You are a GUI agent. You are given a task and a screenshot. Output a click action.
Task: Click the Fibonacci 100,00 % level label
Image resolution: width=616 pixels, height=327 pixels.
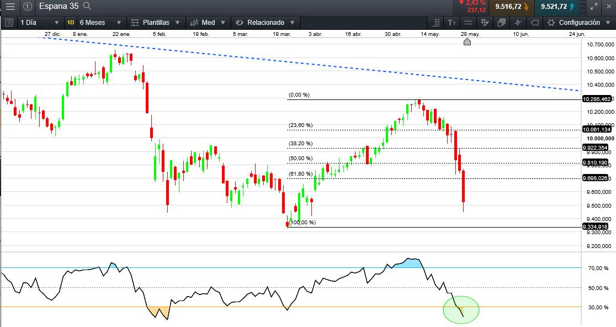pyautogui.click(x=302, y=223)
